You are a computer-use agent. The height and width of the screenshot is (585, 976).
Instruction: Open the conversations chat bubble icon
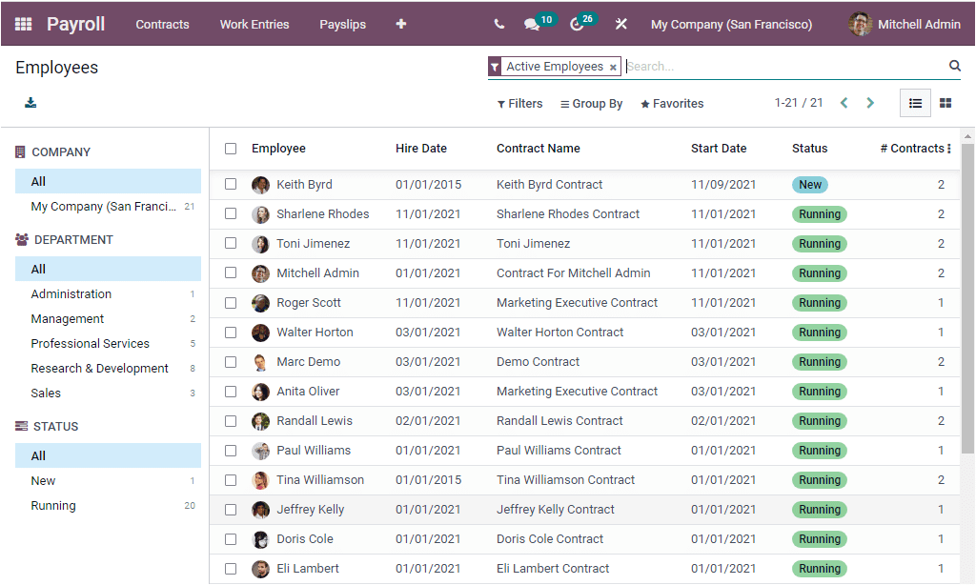click(x=530, y=24)
